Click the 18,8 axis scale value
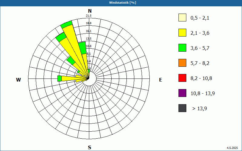Screen dimensions: 242x151 89,23
